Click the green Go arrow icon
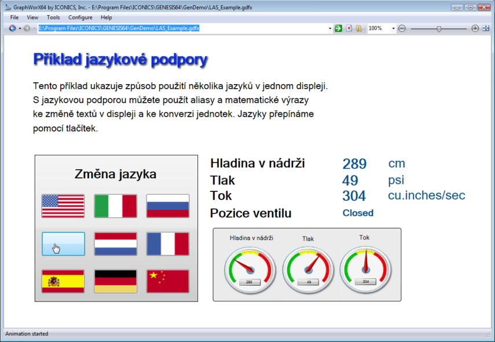This screenshot has height=342, width=495. [338, 28]
